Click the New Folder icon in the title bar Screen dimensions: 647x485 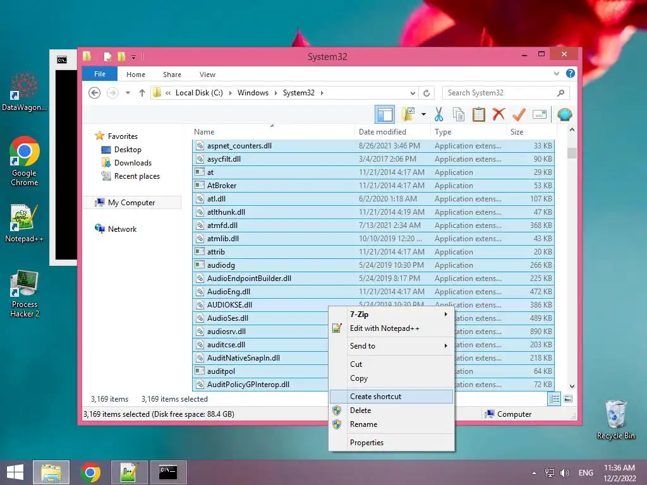pos(121,56)
